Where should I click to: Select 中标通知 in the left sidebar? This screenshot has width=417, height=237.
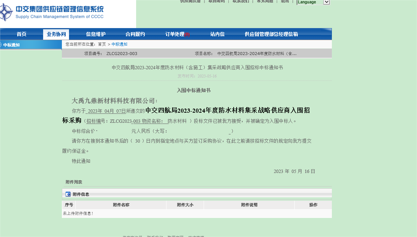[11, 45]
